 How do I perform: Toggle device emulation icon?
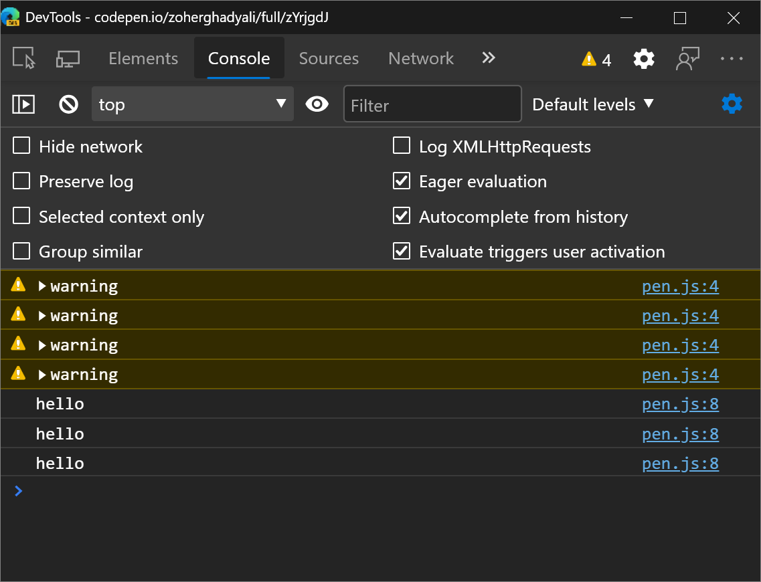(x=68, y=59)
